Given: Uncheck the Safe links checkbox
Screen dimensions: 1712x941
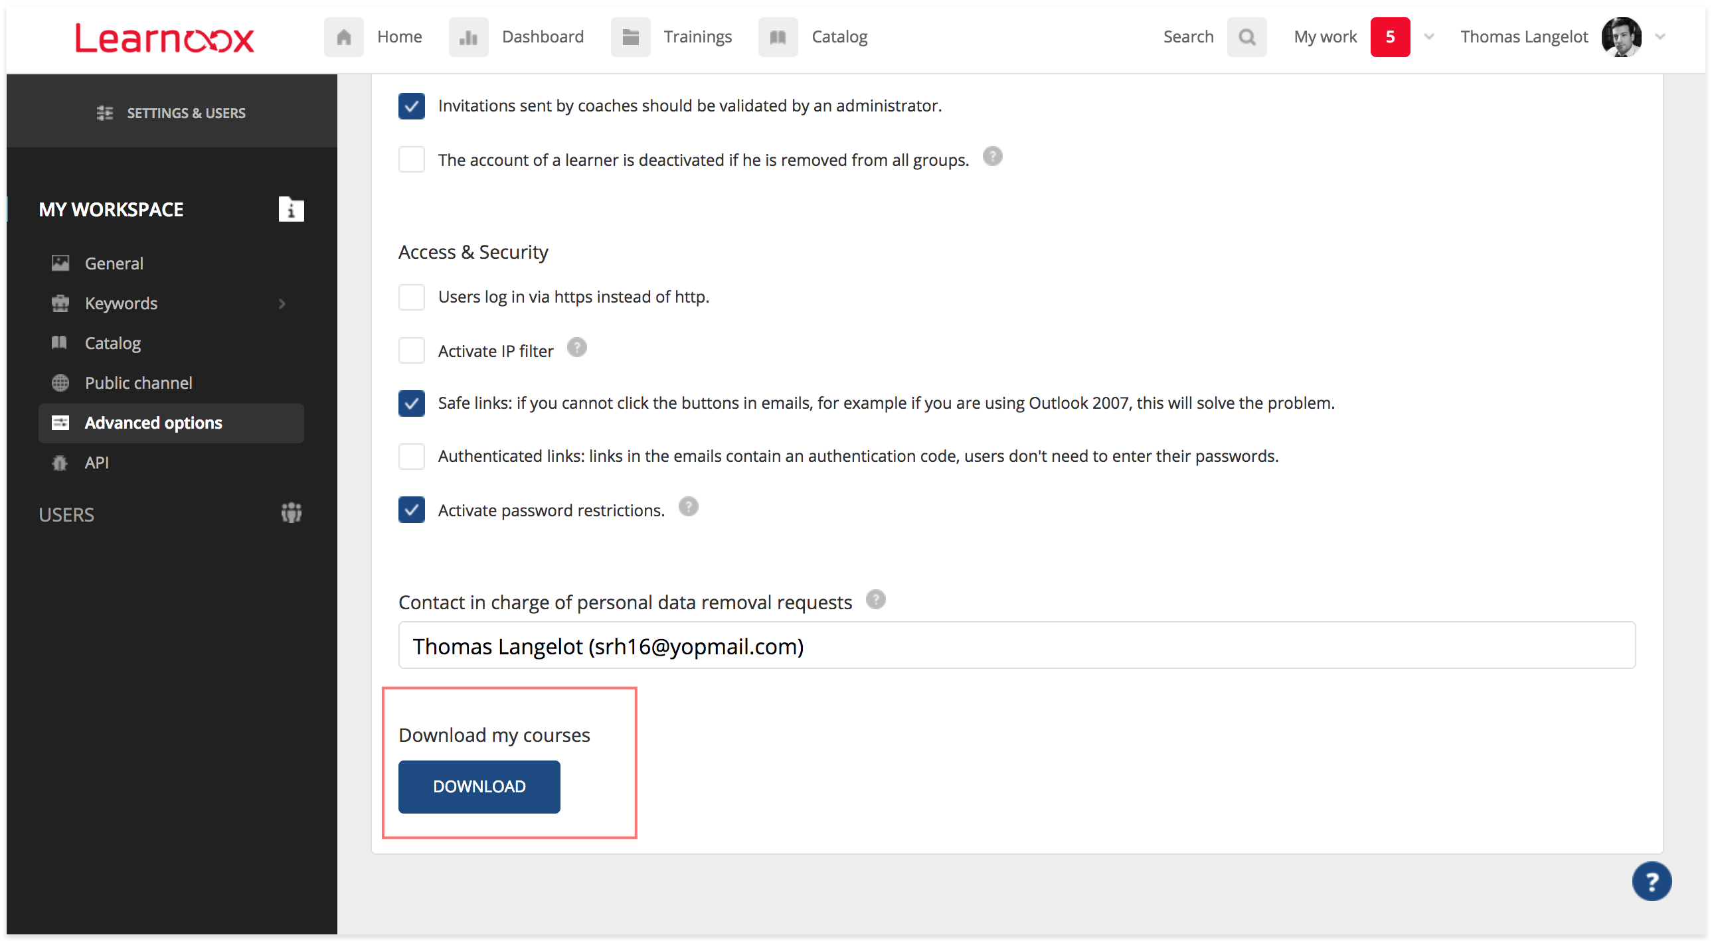Looking at the screenshot, I should pos(411,403).
